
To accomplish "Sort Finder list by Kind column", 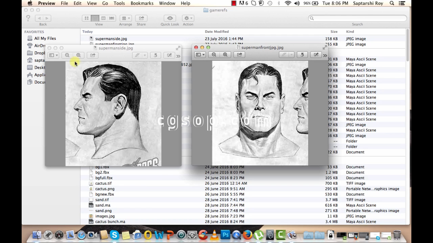I will [x=350, y=32].
